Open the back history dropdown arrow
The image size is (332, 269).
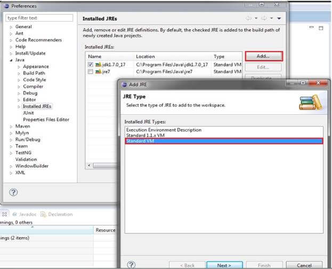(x=256, y=19)
